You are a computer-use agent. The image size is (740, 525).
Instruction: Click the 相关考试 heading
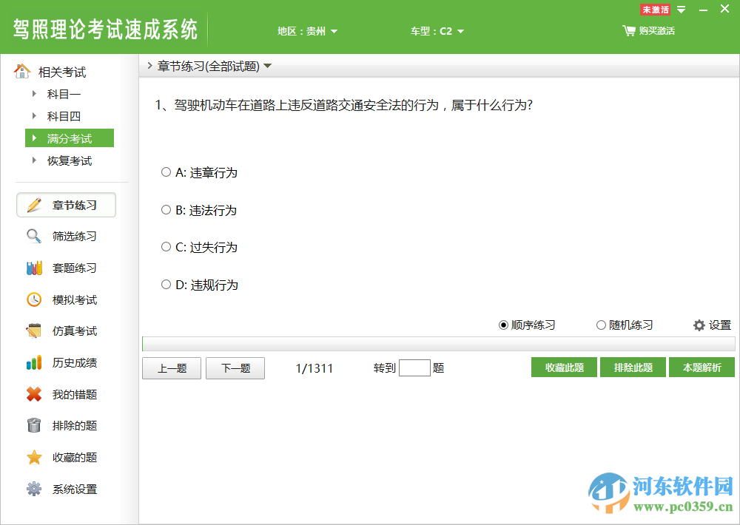click(62, 72)
